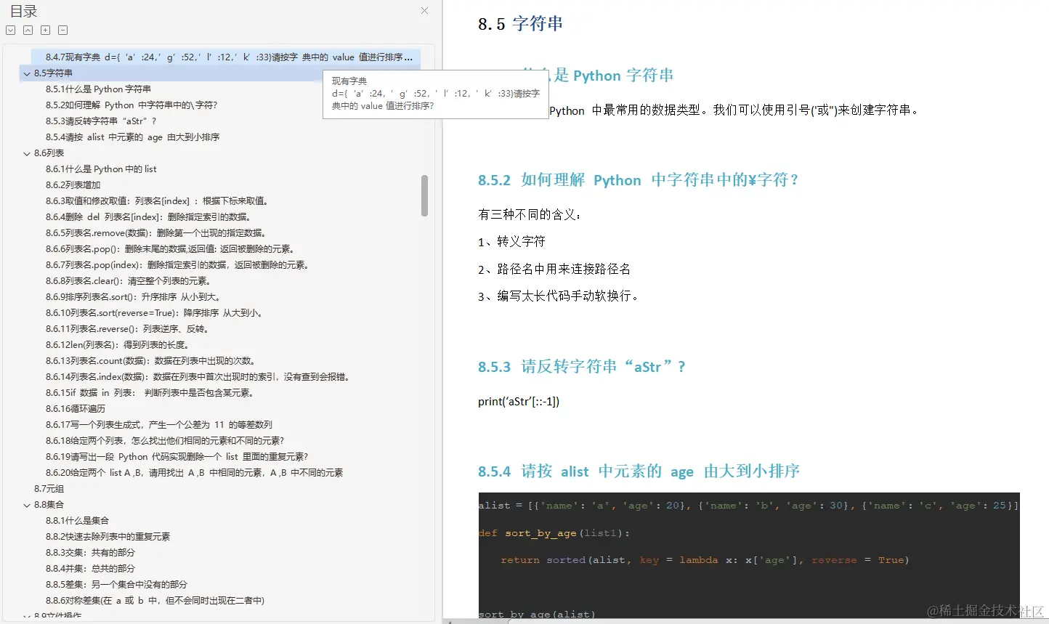Collapse all headings using the minus icon
1049x624 pixels.
(x=62, y=29)
